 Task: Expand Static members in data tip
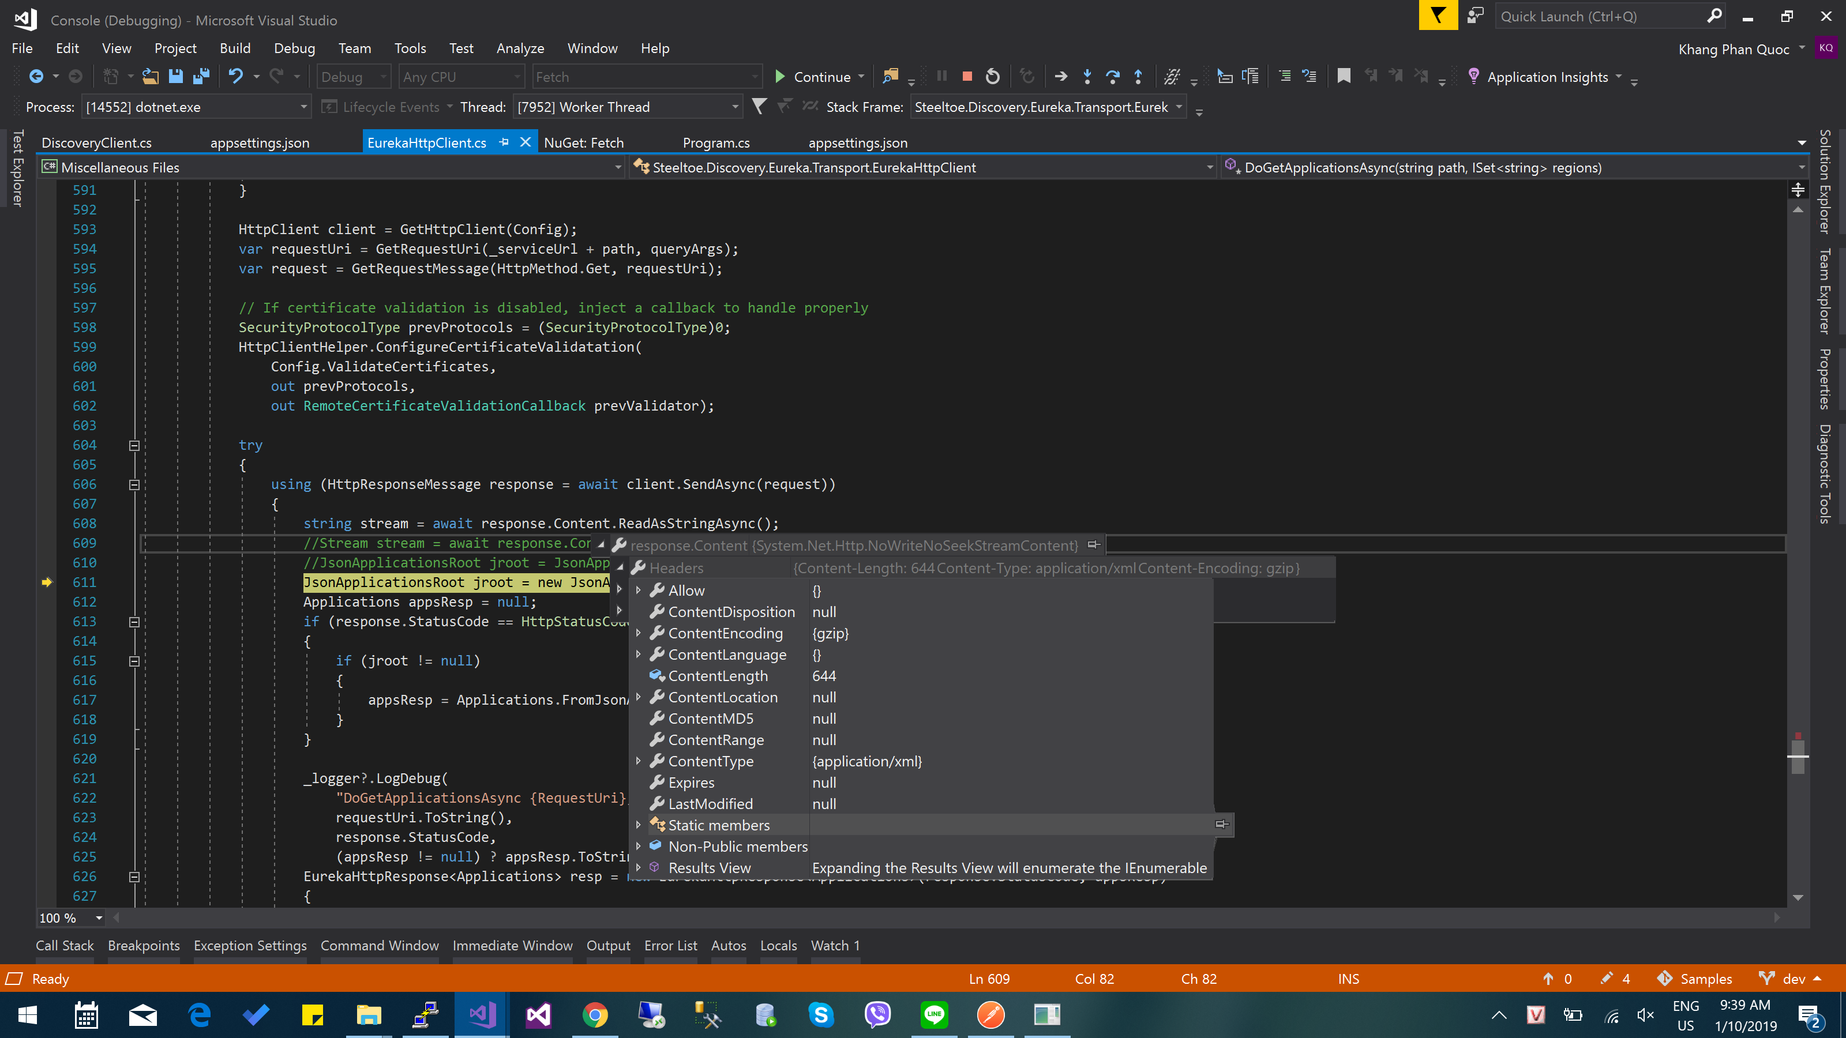click(x=639, y=825)
